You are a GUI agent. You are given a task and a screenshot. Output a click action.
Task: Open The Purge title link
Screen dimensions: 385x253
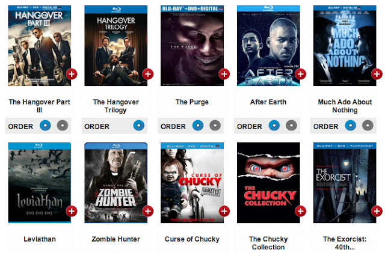click(x=192, y=102)
